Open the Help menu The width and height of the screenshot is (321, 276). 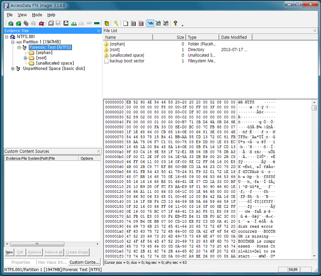click(51, 15)
